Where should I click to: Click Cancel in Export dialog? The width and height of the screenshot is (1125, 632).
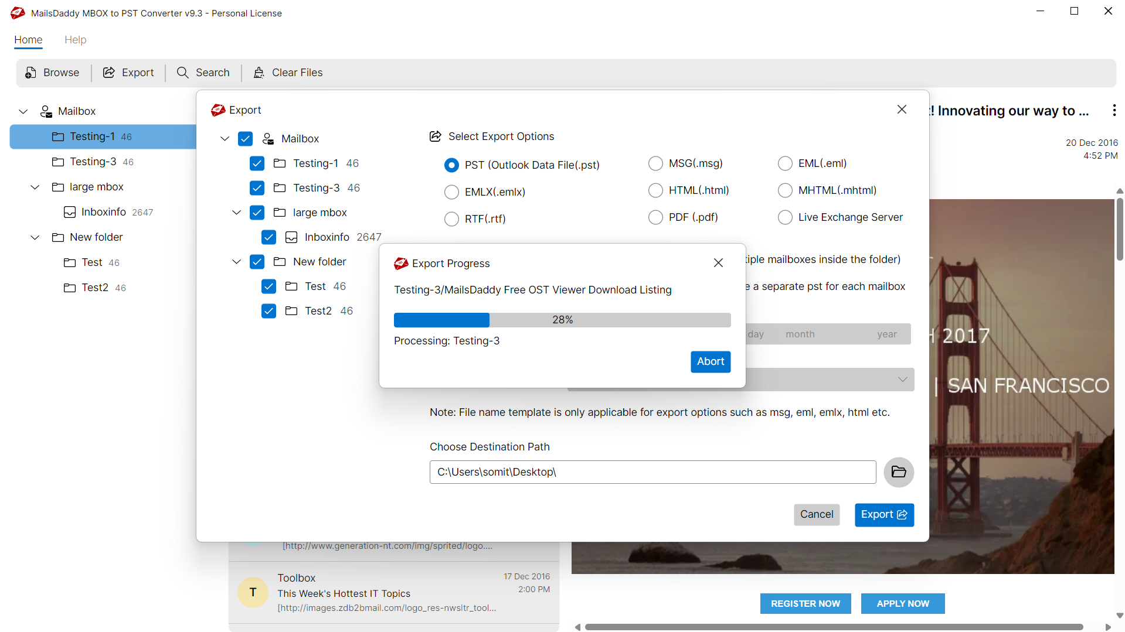(x=817, y=515)
